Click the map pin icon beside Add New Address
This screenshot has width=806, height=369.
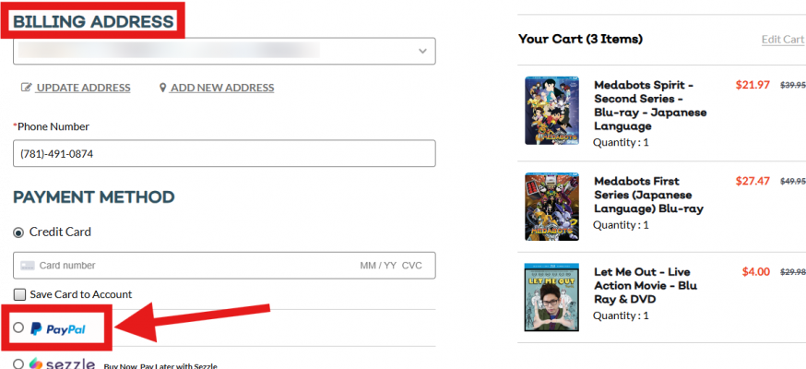click(163, 88)
